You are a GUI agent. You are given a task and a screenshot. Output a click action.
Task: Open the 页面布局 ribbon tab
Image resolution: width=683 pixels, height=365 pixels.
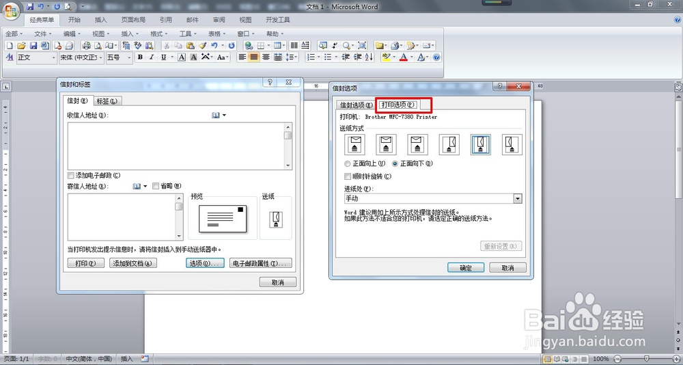pos(133,20)
